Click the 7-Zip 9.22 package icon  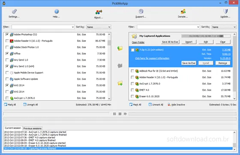pyautogui.click(x=137, y=50)
